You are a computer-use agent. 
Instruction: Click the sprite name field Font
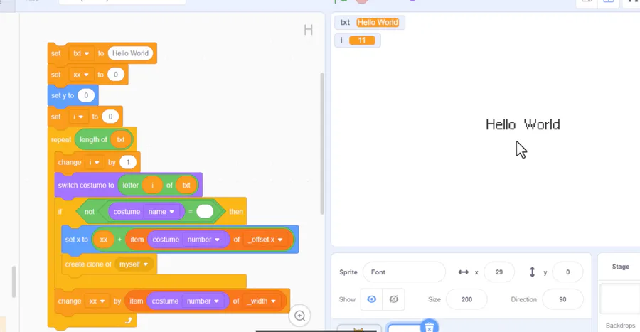tap(404, 272)
